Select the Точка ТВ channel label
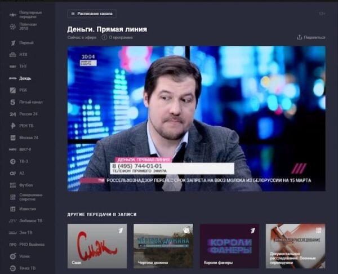This screenshot has width=338, height=274. (28, 268)
